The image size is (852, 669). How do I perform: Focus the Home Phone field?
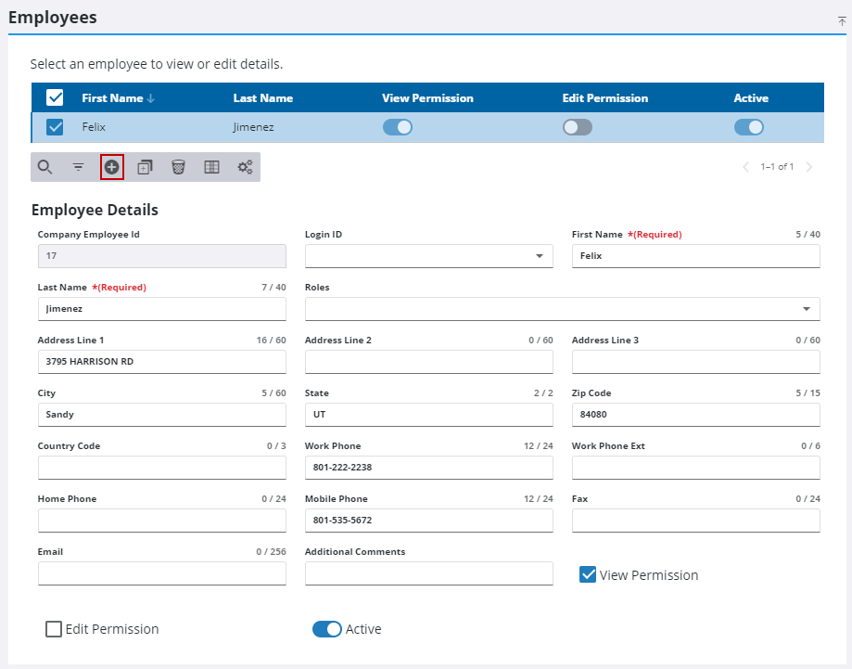click(x=162, y=520)
